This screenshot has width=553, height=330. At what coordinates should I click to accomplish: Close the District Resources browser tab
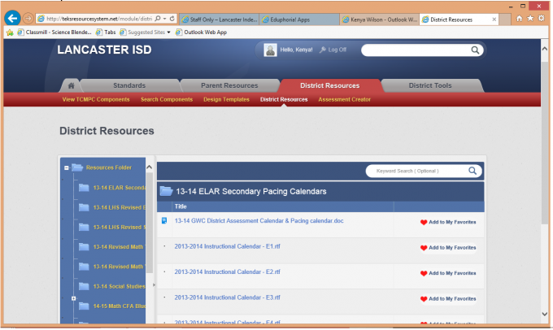click(494, 20)
